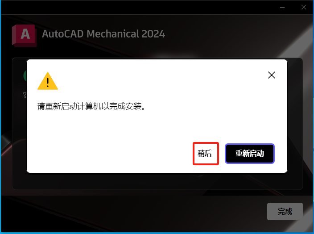The width and height of the screenshot is (314, 234).
Task: Click the word Mechanical in the product name
Action: [x=113, y=34]
